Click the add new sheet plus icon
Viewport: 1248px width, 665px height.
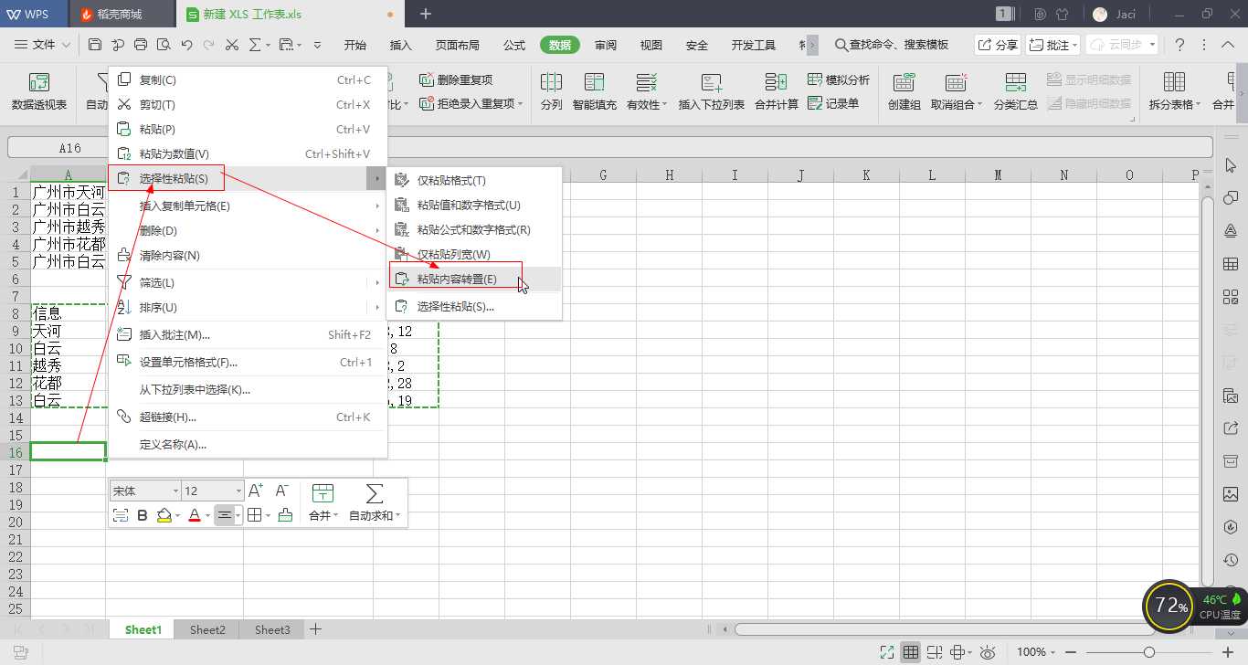[316, 629]
